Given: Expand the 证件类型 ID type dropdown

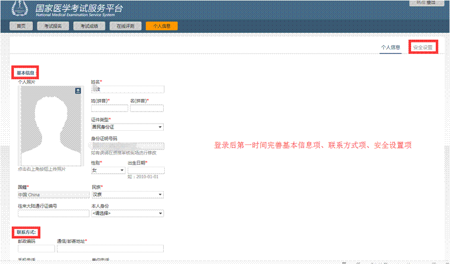Looking at the screenshot, I should [127, 127].
